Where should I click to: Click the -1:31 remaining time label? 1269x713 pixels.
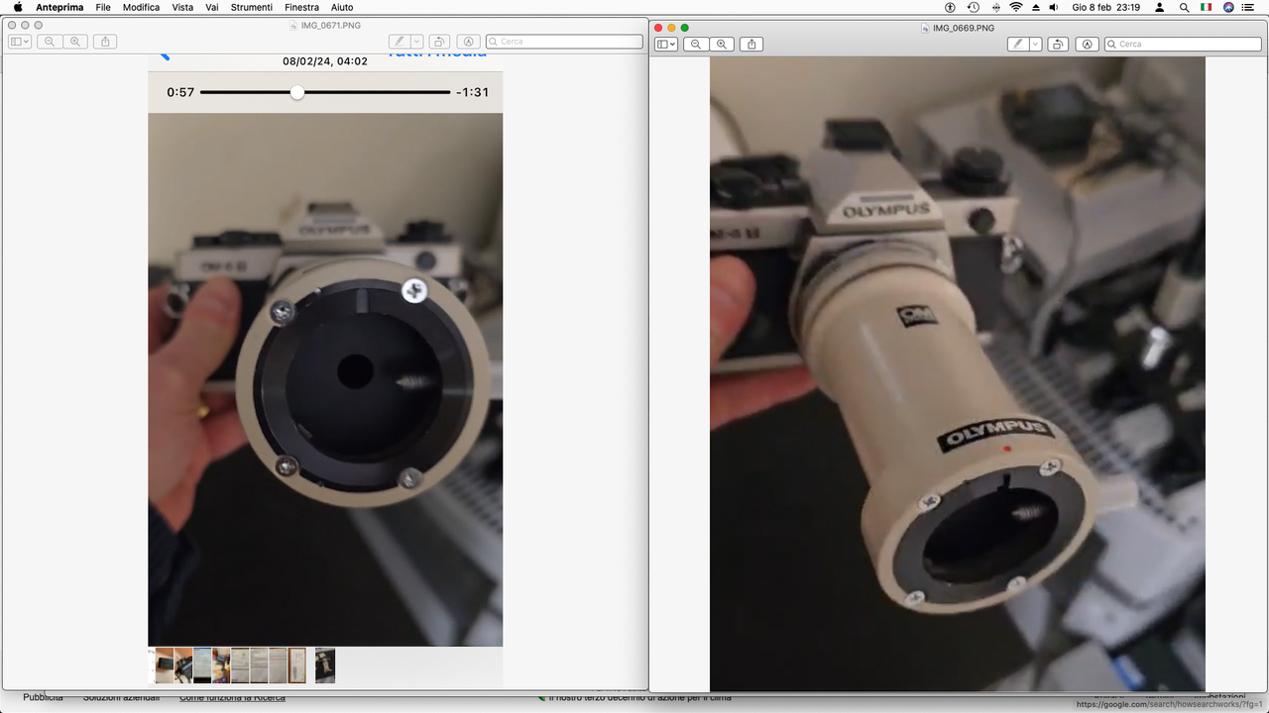472,92
